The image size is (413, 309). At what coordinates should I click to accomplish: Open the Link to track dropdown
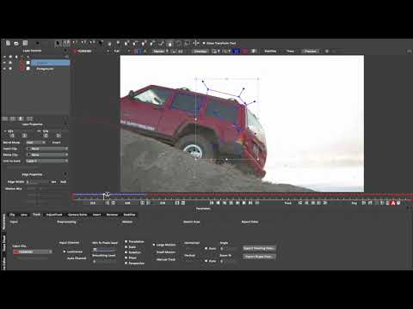click(47, 161)
